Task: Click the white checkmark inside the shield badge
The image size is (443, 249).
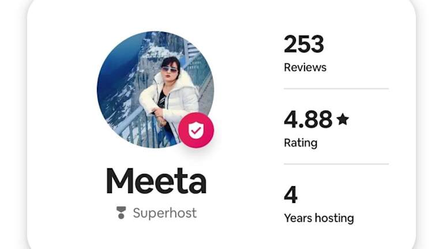Action: [x=196, y=131]
